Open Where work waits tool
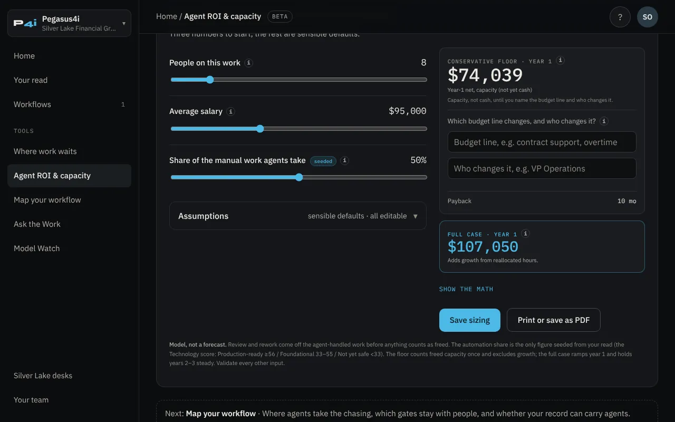Viewport: 675px width, 422px height. click(69, 151)
